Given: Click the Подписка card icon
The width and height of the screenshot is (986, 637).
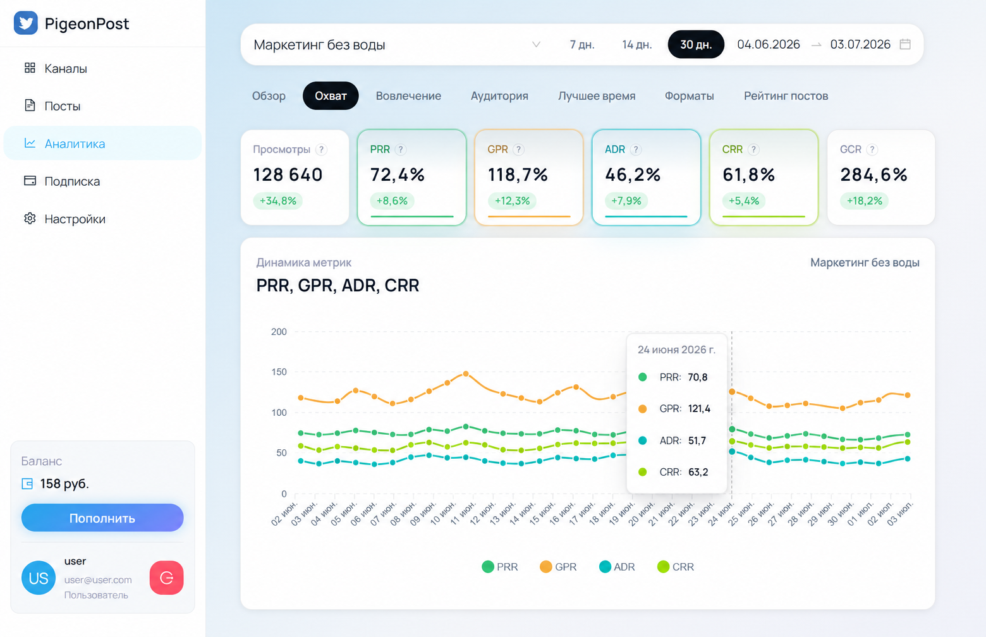Looking at the screenshot, I should point(30,181).
